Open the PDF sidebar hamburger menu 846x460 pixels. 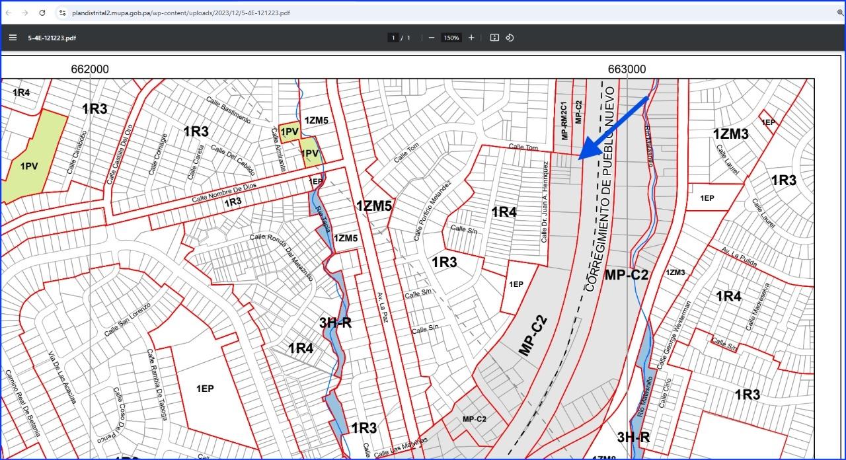pos(13,38)
